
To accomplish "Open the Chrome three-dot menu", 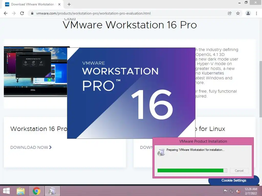I will coord(256,13).
